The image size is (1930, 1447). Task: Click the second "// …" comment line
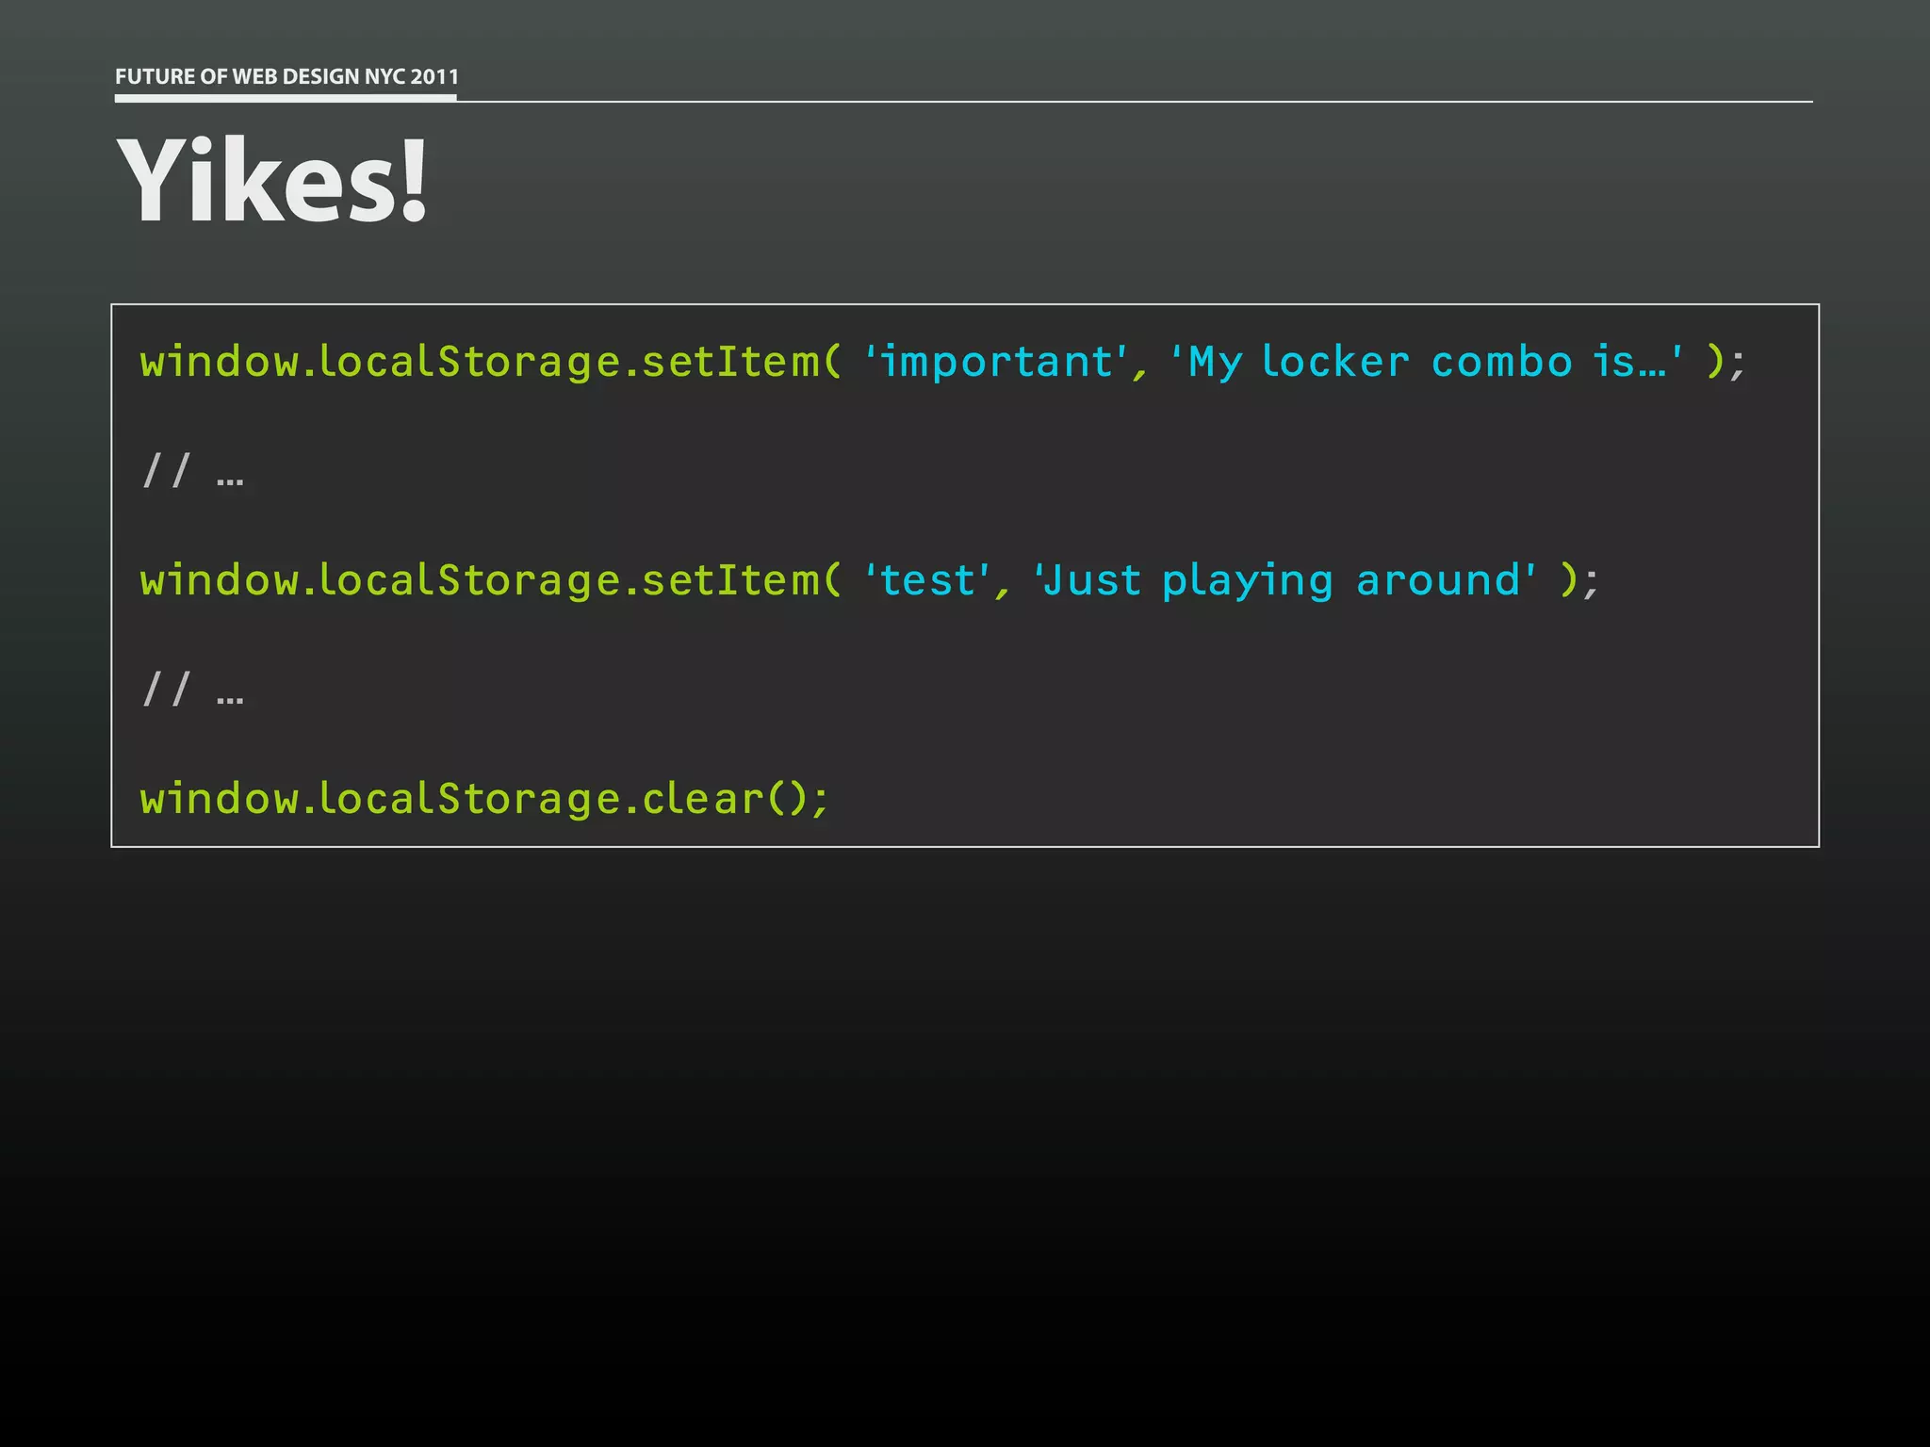192,690
